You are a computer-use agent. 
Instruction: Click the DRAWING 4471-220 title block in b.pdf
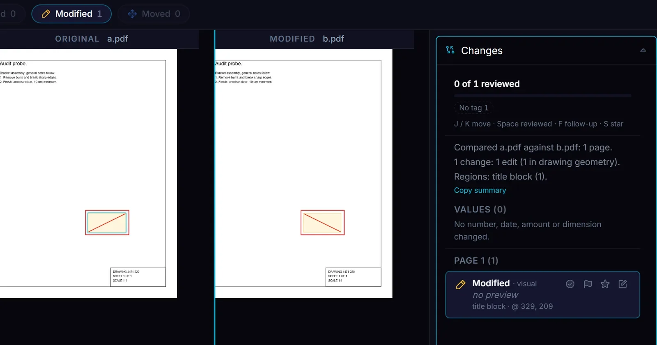tap(353, 277)
